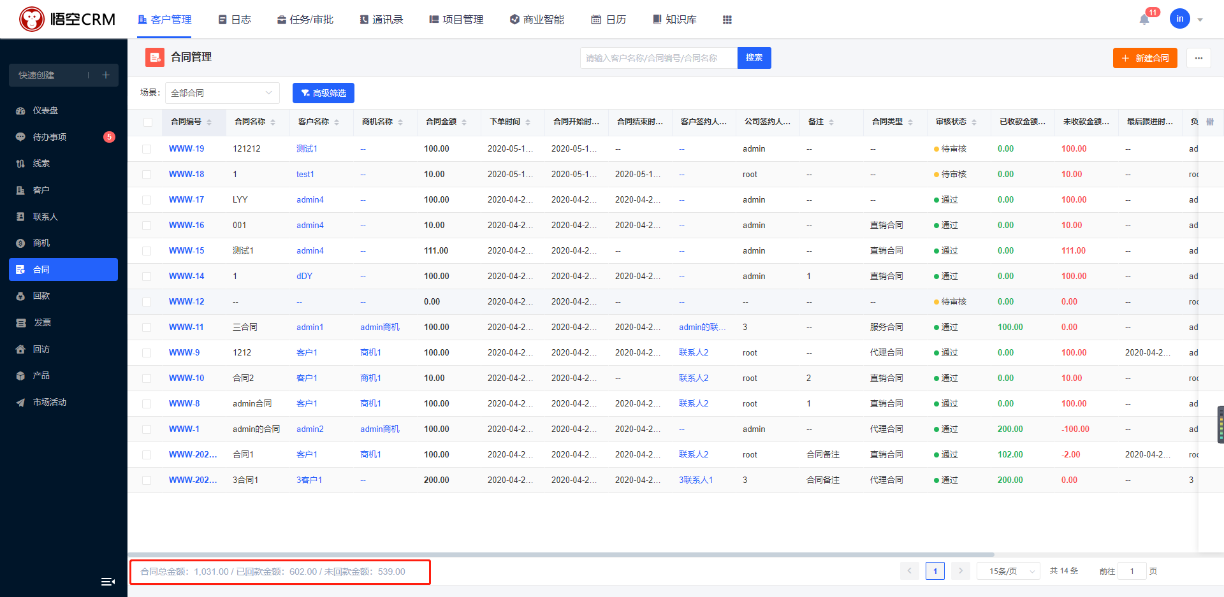Screen dimensions: 1224x597
Task: Open 产品 products in sidebar
Action: pos(64,375)
